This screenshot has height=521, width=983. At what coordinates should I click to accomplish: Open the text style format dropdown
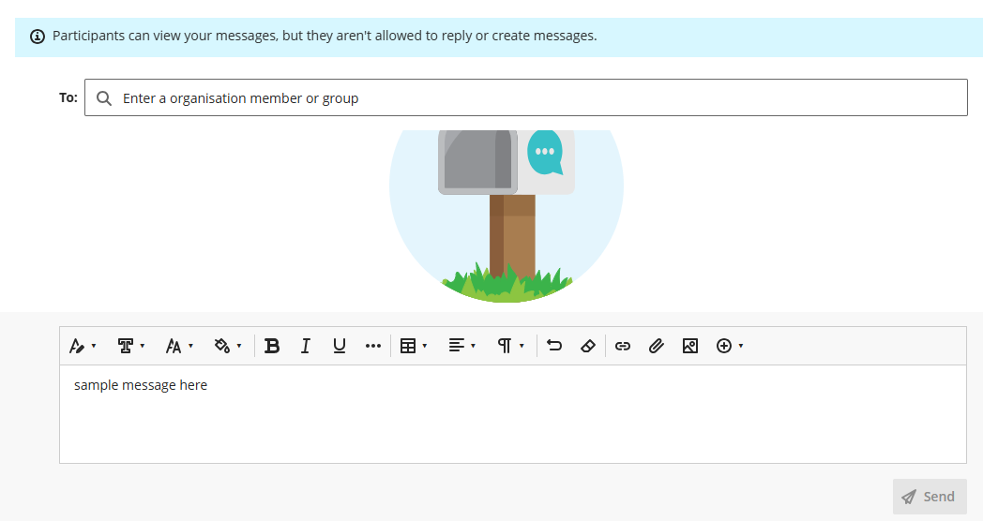pos(83,346)
